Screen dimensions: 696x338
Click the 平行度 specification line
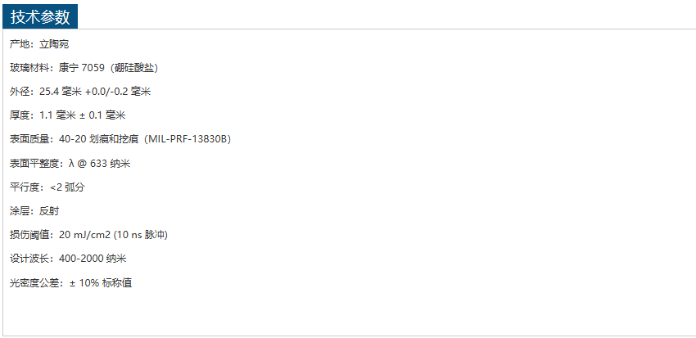[47, 187]
